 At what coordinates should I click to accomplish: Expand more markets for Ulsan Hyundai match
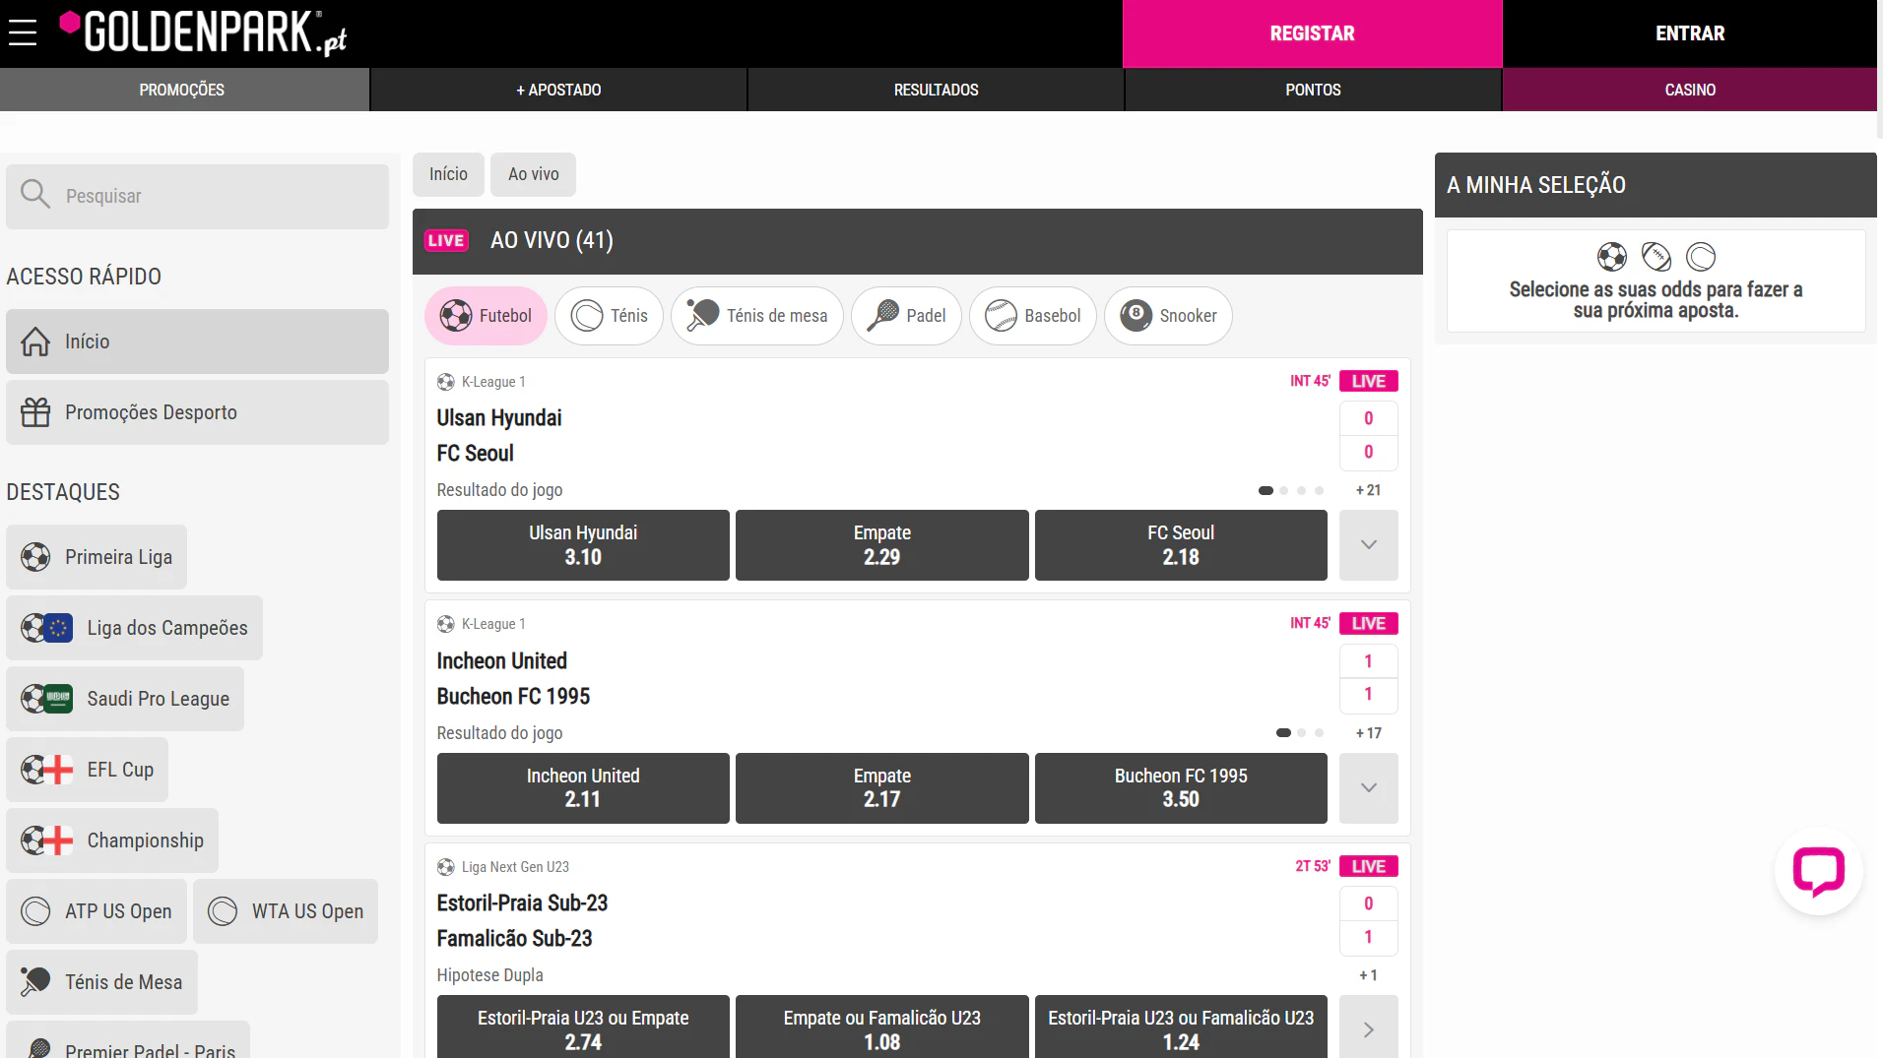tap(1368, 545)
